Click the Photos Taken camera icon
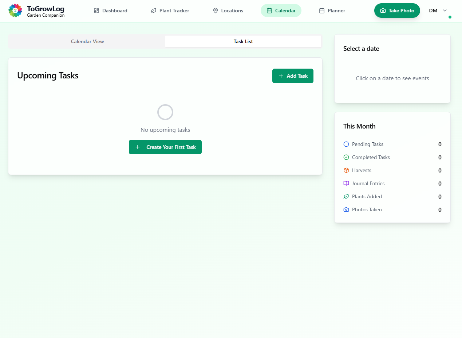The height and width of the screenshot is (338, 462). click(x=346, y=209)
